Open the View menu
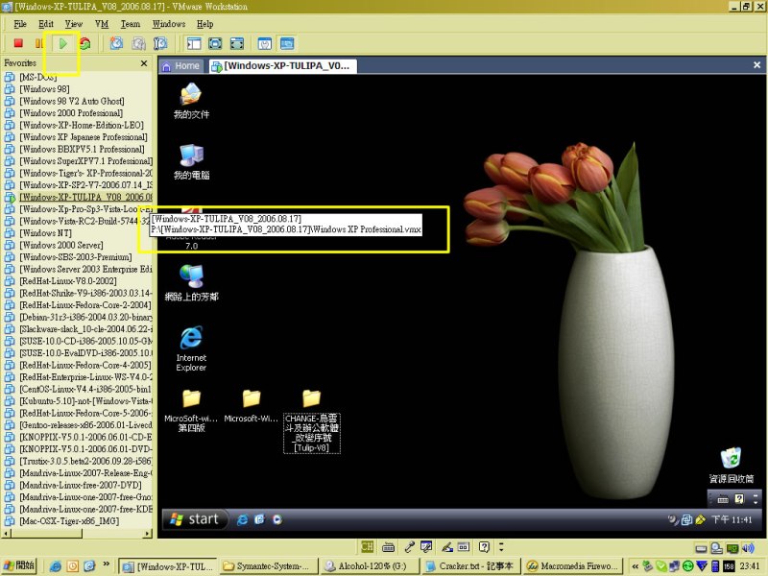Viewport: 768px width, 576px height. click(x=74, y=24)
